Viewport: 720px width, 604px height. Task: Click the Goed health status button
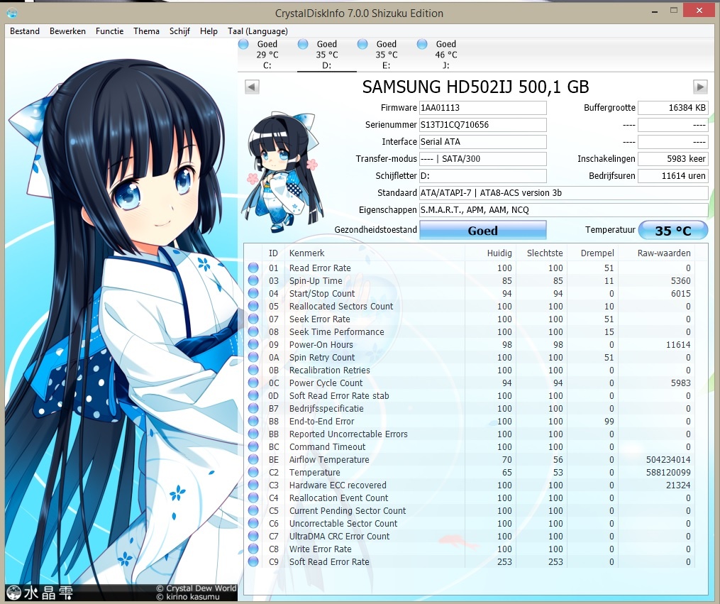(x=482, y=230)
